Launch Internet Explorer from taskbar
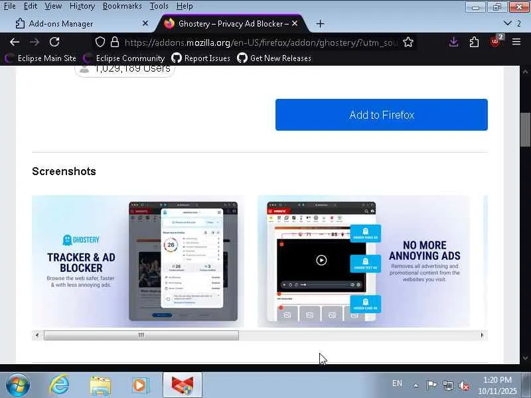 [60, 385]
